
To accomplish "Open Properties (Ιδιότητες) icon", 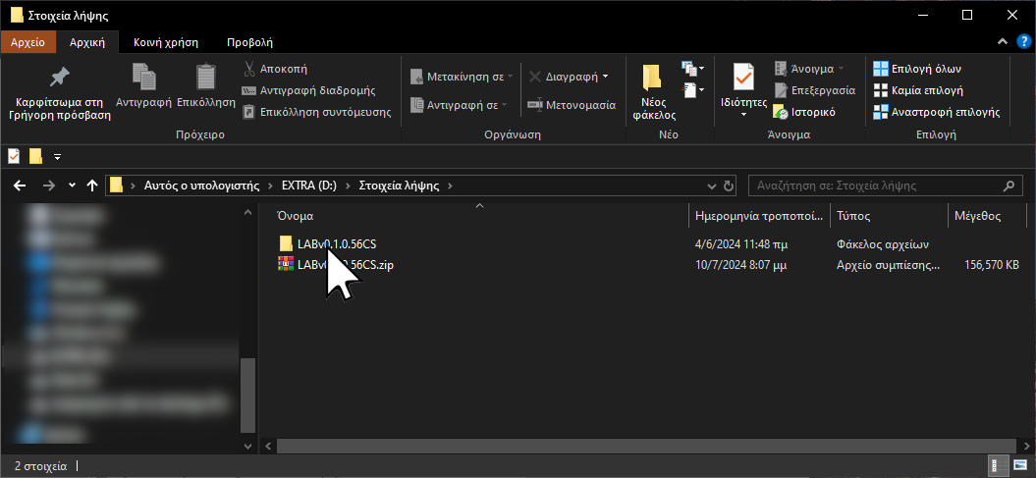I will [743, 78].
